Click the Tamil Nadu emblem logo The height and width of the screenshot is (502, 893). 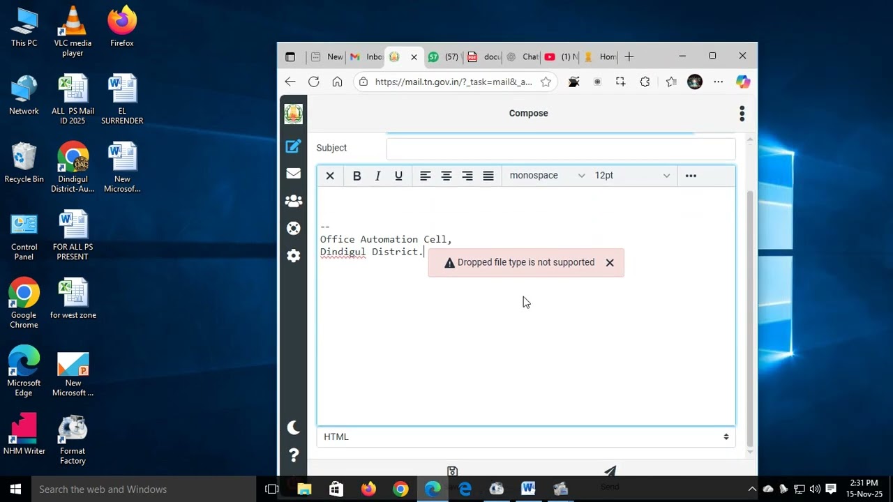point(293,114)
